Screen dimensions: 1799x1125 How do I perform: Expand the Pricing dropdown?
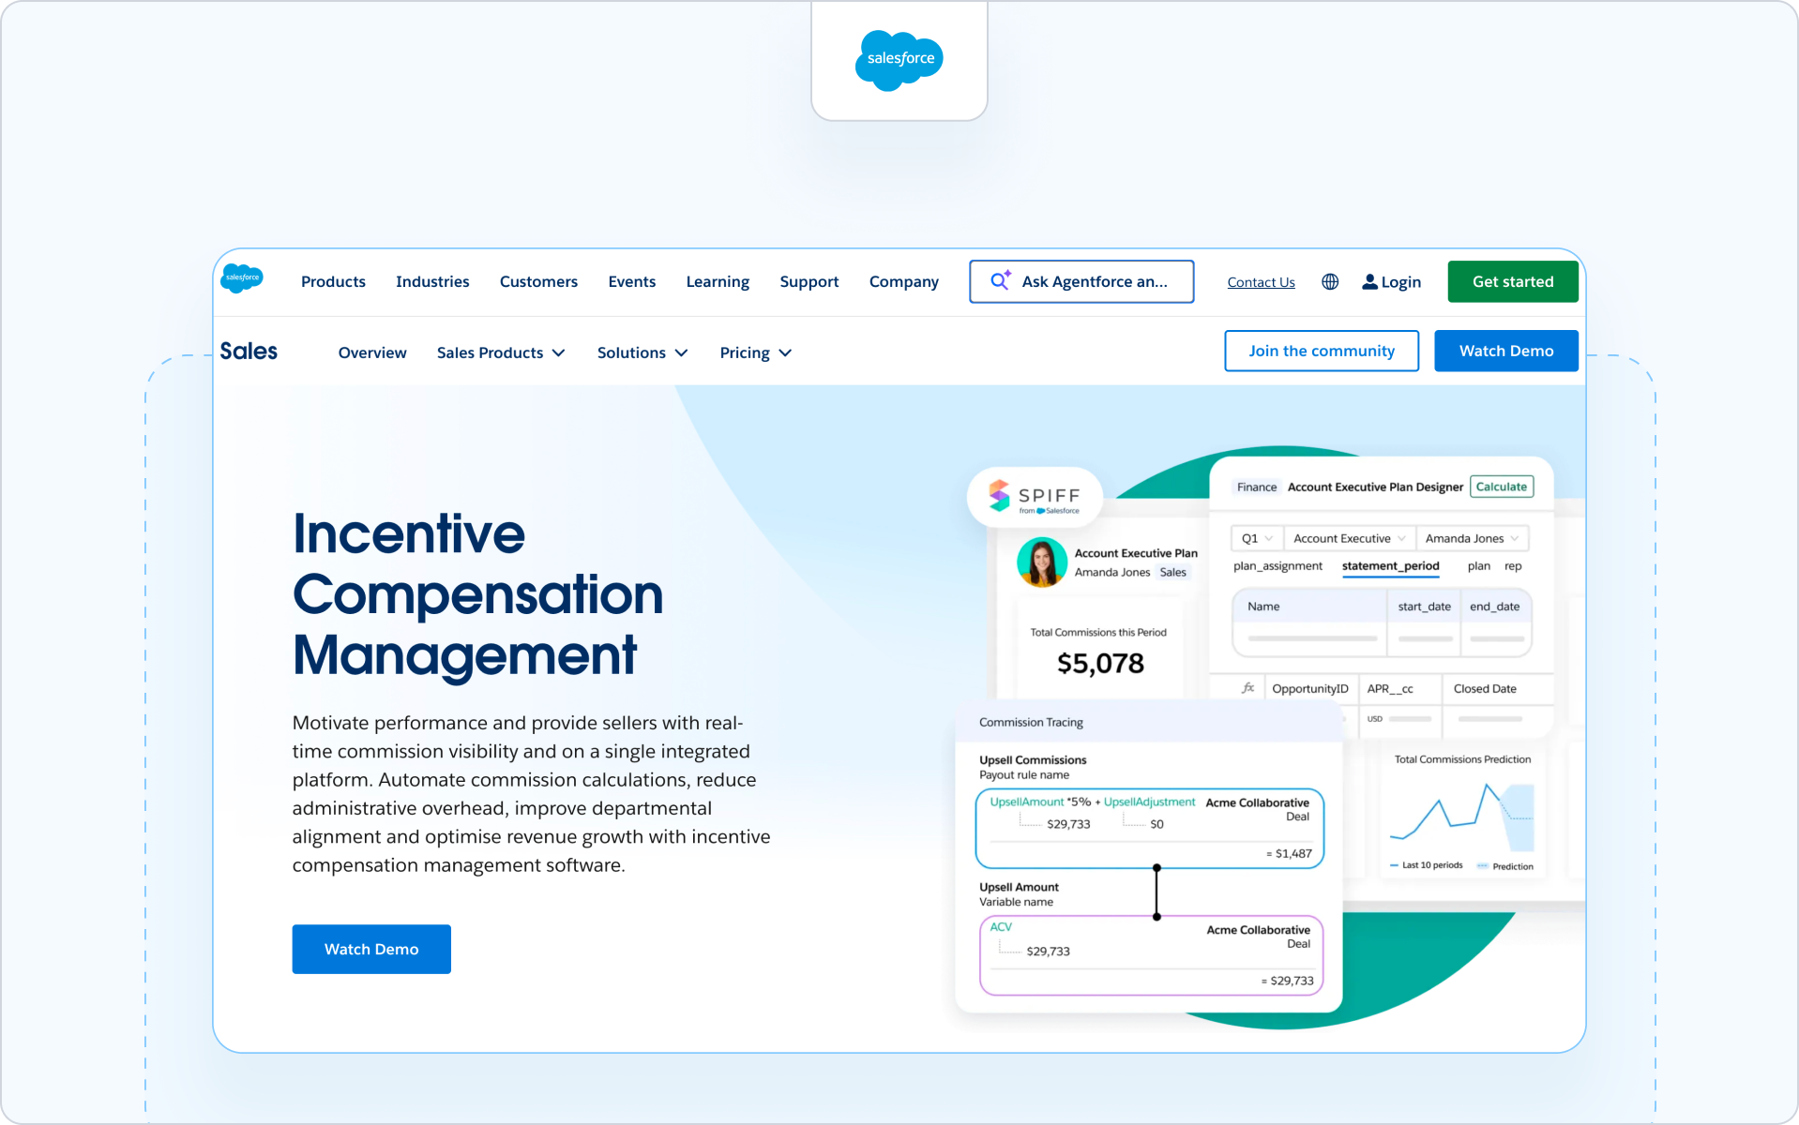pos(756,352)
